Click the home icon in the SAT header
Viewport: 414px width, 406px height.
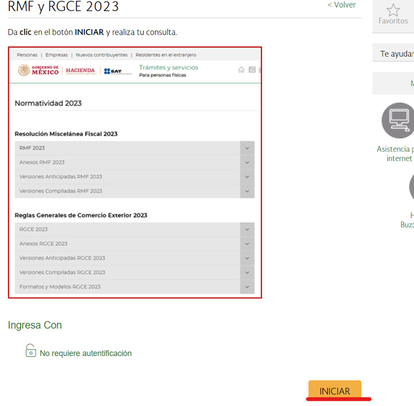pyautogui.click(x=241, y=70)
